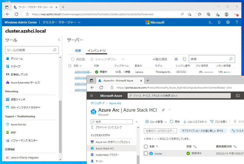Screen dimensions: 244x164
Task: Click CPU 使用率 bar in first server row
Action: (208, 72)
